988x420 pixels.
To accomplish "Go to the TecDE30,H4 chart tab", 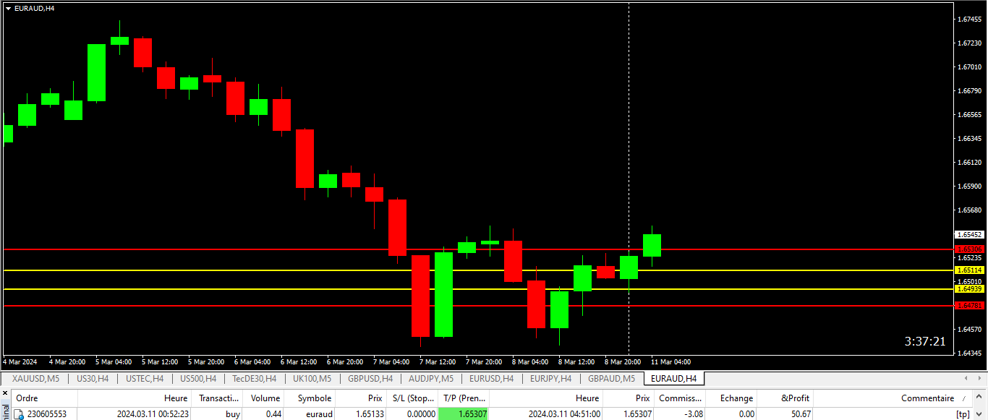I will 255,378.
